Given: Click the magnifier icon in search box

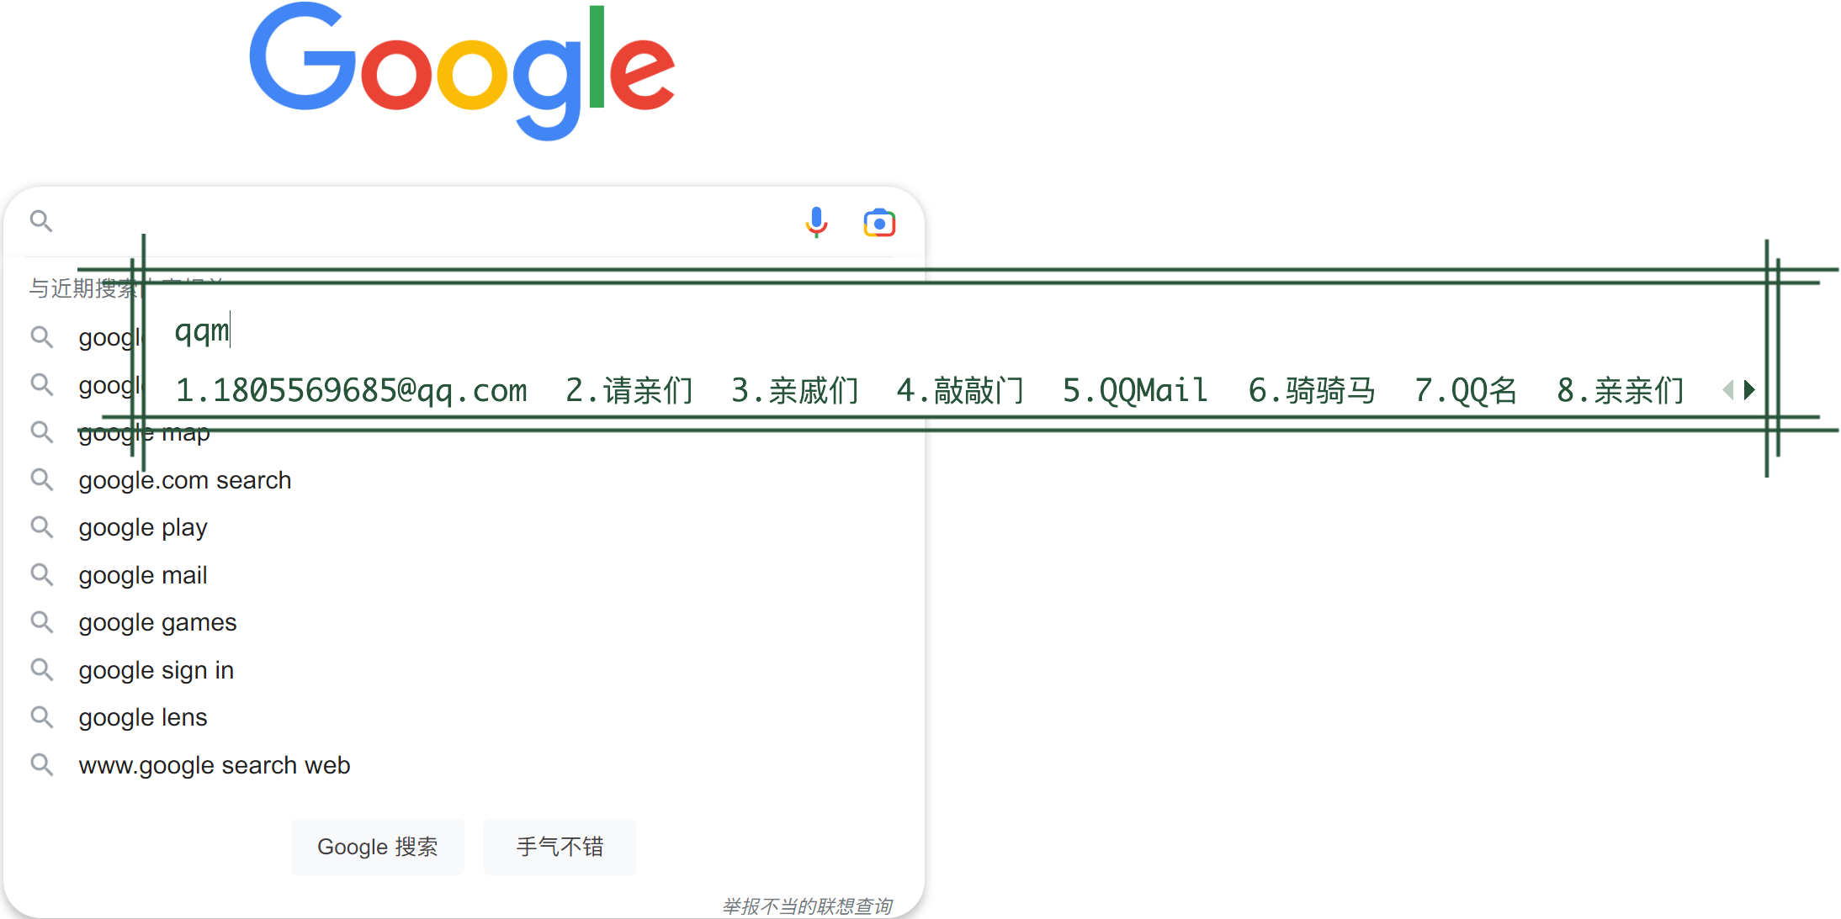Looking at the screenshot, I should 41,221.
